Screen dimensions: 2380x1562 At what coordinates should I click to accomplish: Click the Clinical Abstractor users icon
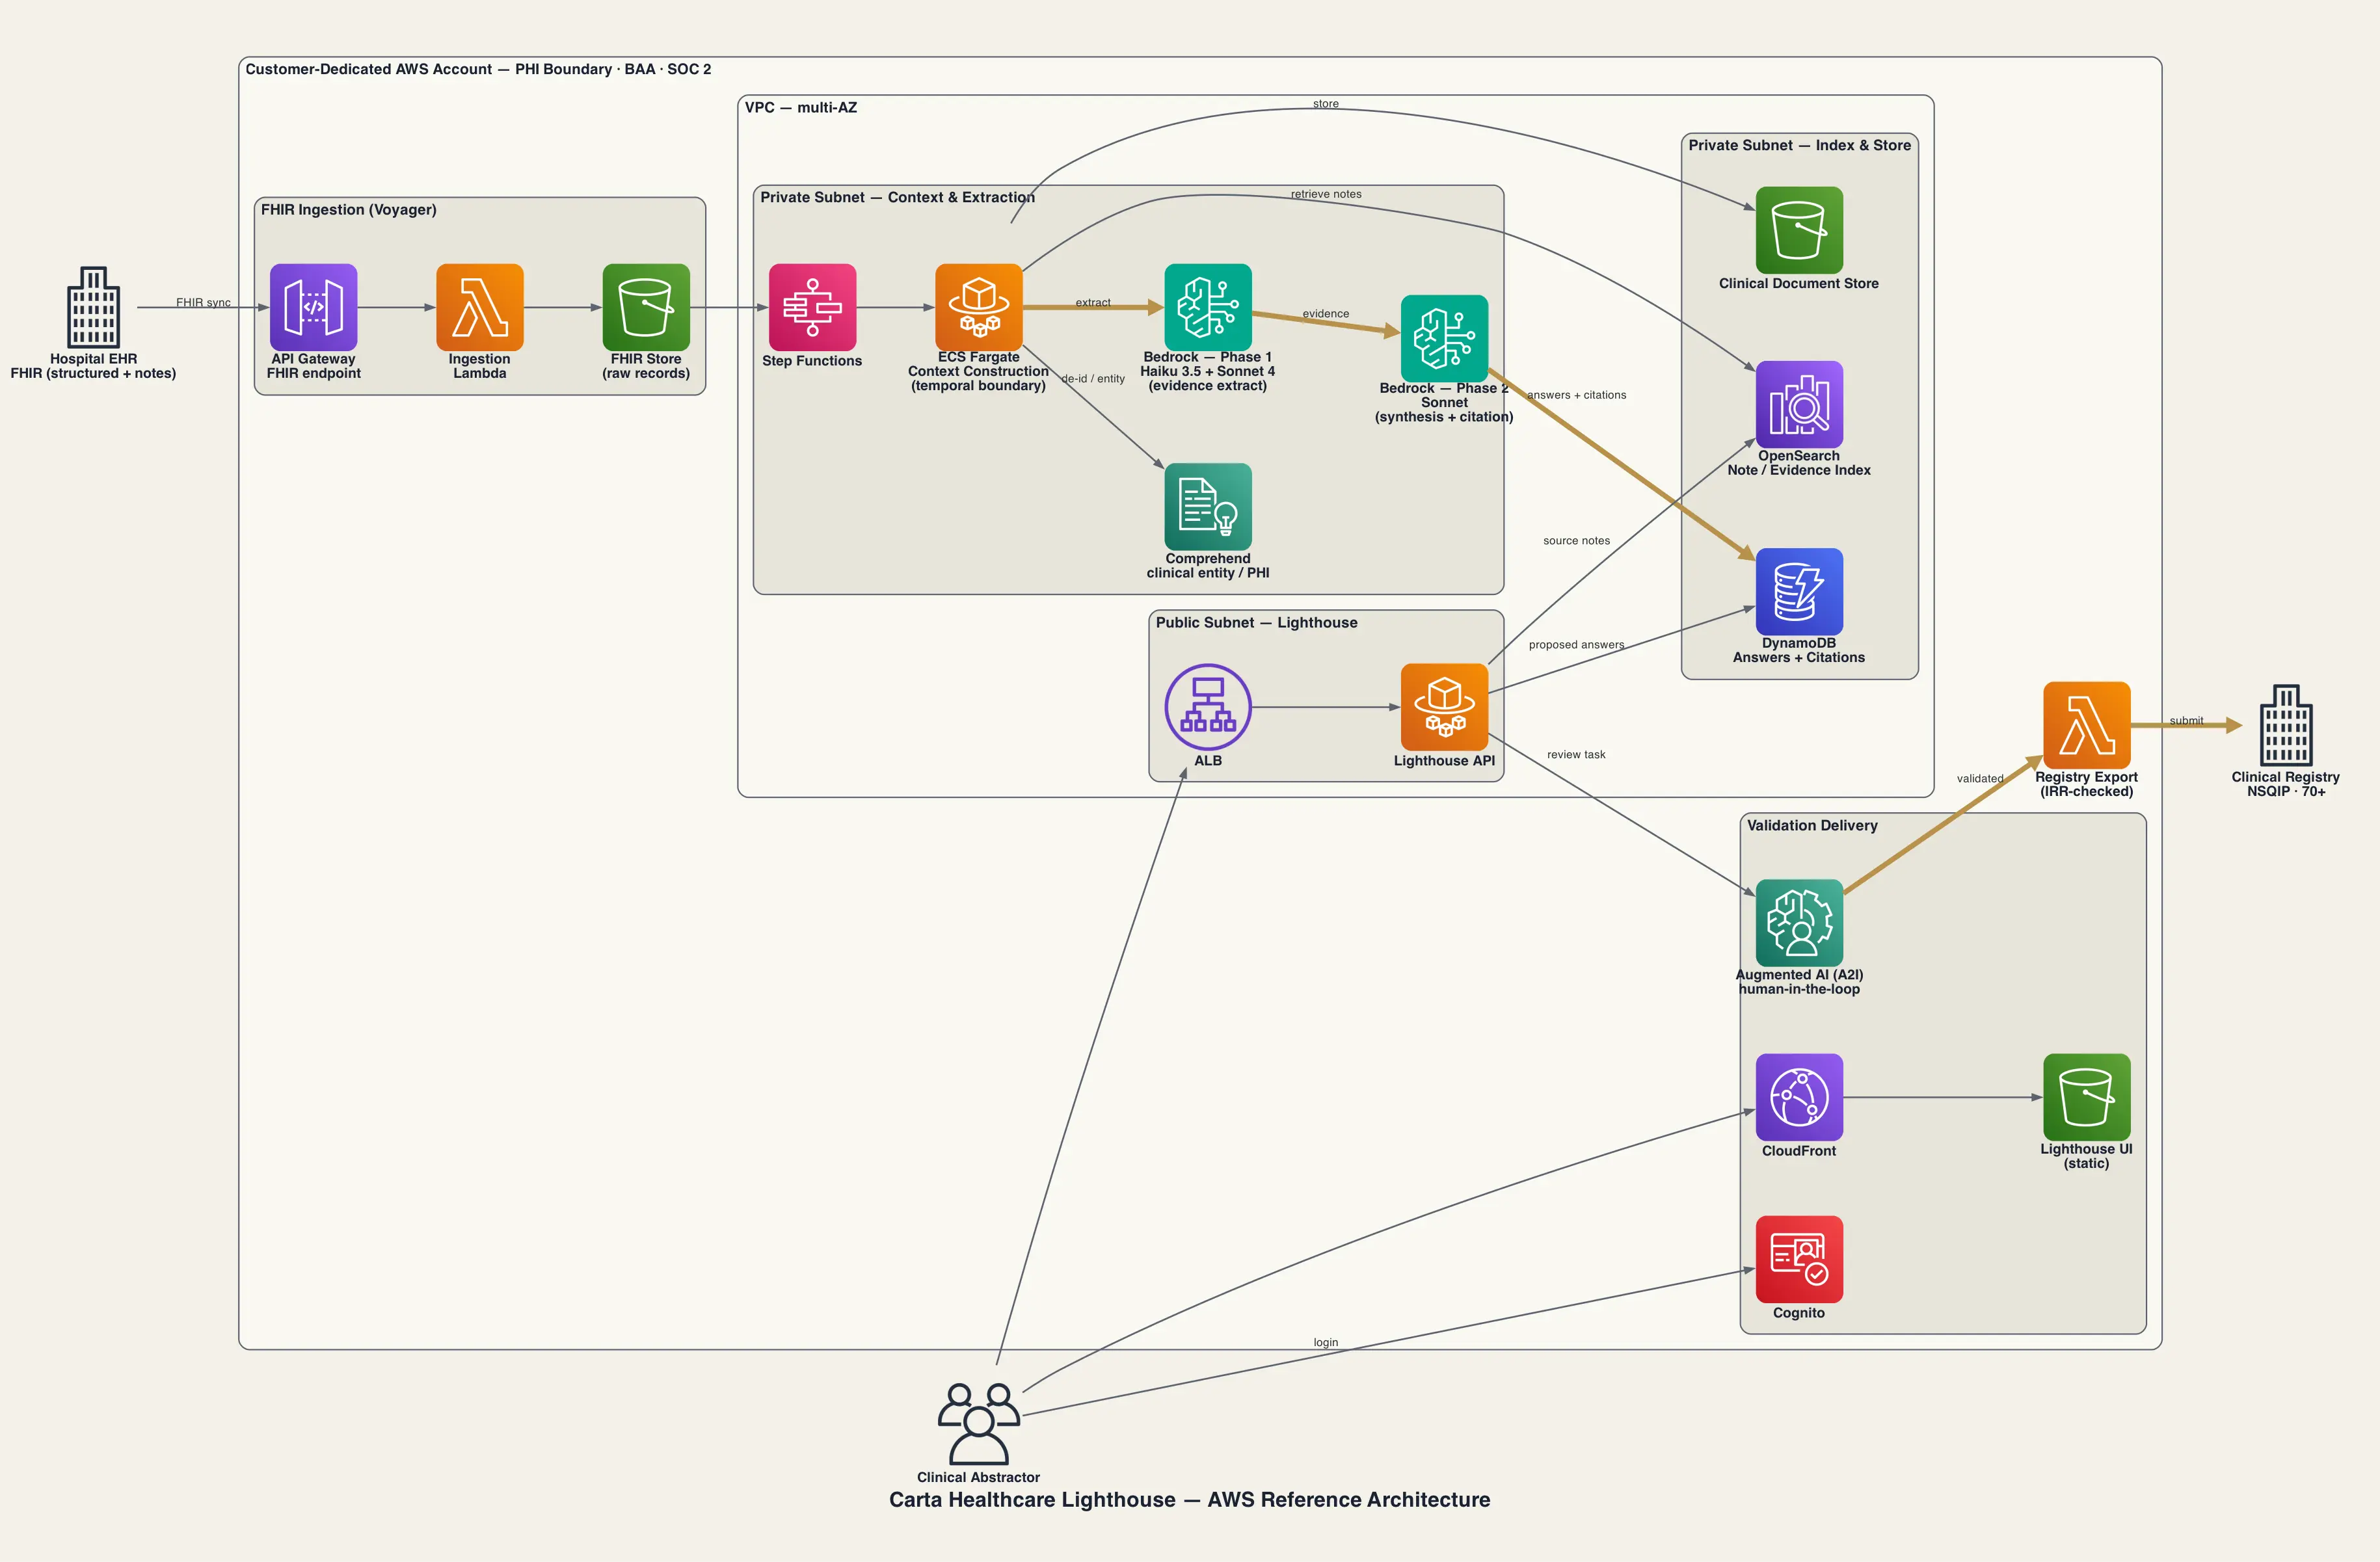[979, 1424]
